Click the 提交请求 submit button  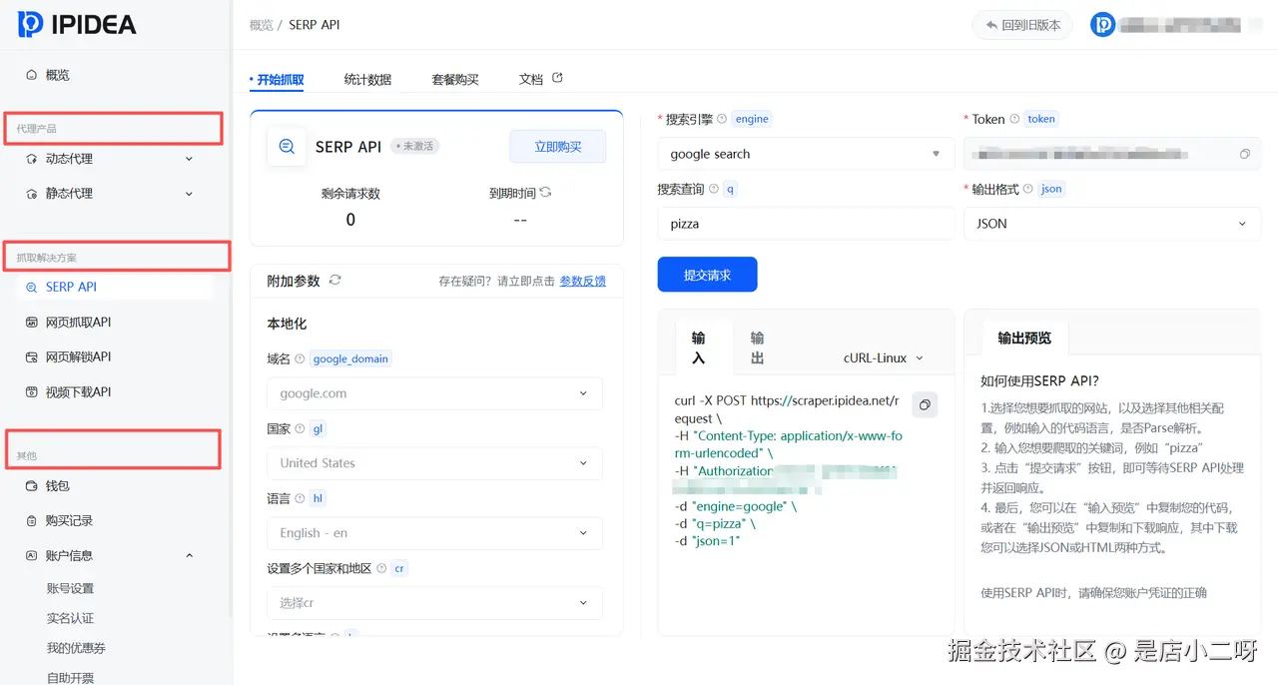[707, 275]
